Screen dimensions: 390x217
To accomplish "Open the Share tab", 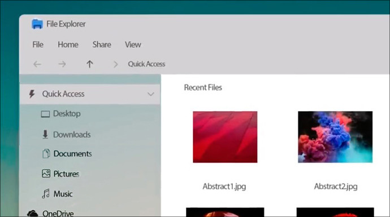I will click(102, 45).
